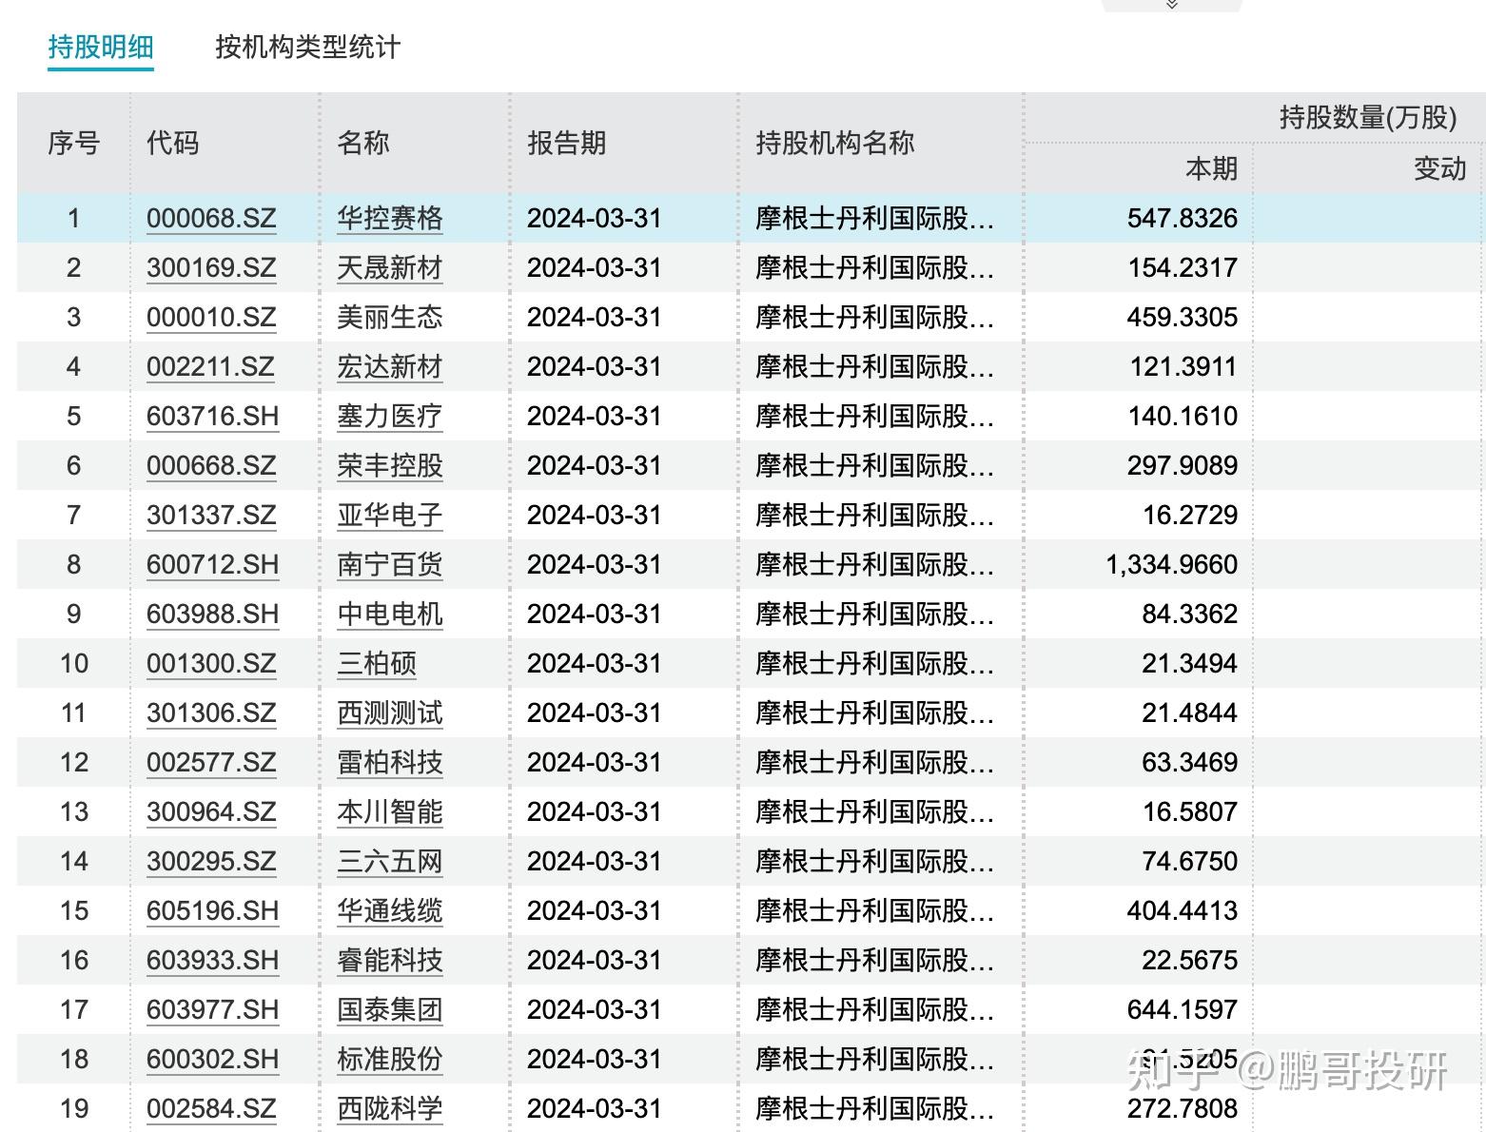Click the 变动 sub-column header

coord(1439,168)
